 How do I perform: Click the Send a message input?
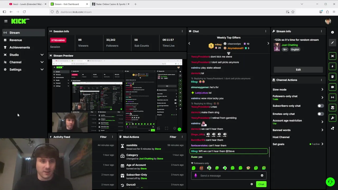pyautogui.click(x=229, y=175)
